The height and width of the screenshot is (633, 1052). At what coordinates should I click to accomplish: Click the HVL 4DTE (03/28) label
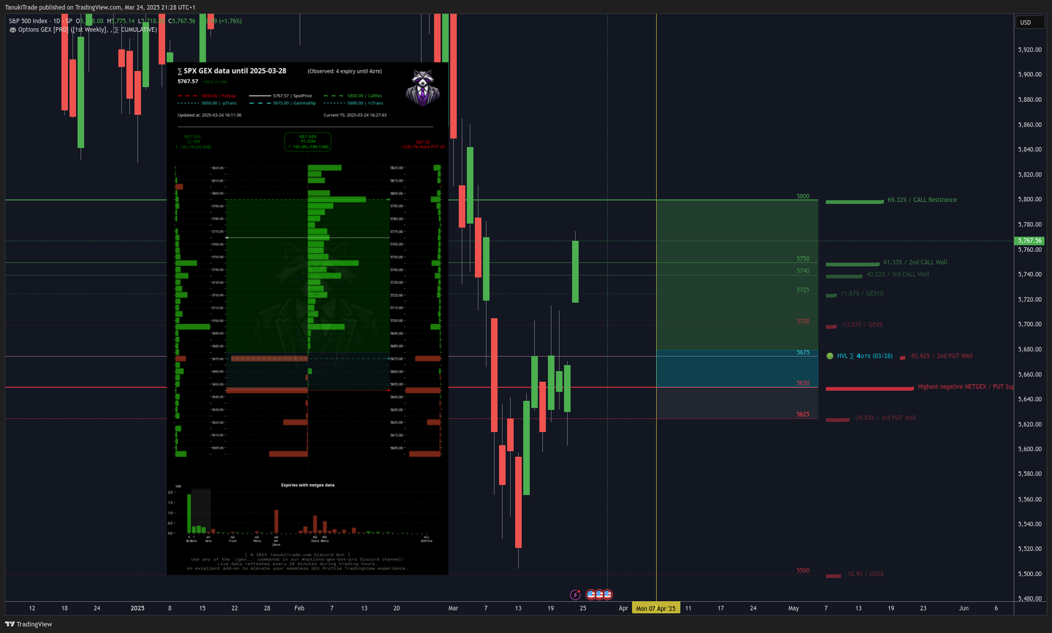[865, 356]
